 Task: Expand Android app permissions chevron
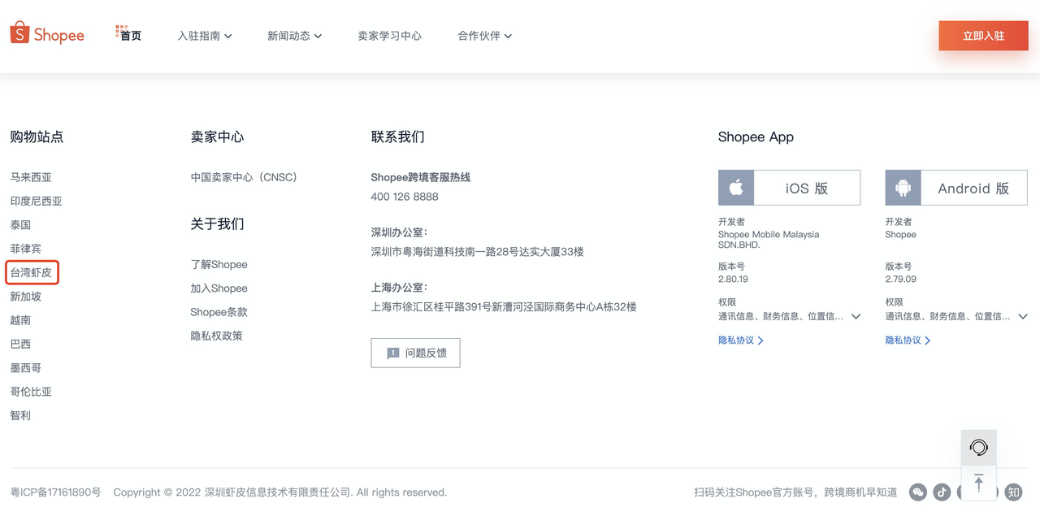click(1023, 316)
